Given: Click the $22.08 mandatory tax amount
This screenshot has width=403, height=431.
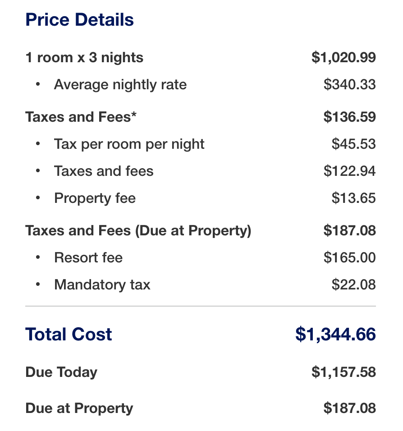Looking at the screenshot, I should point(353,285).
